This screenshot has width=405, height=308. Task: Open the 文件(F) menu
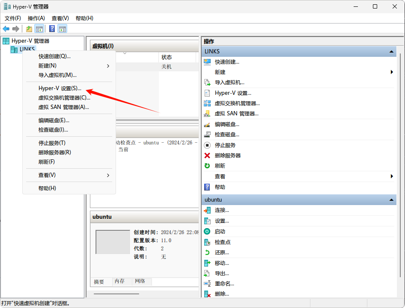coord(13,18)
